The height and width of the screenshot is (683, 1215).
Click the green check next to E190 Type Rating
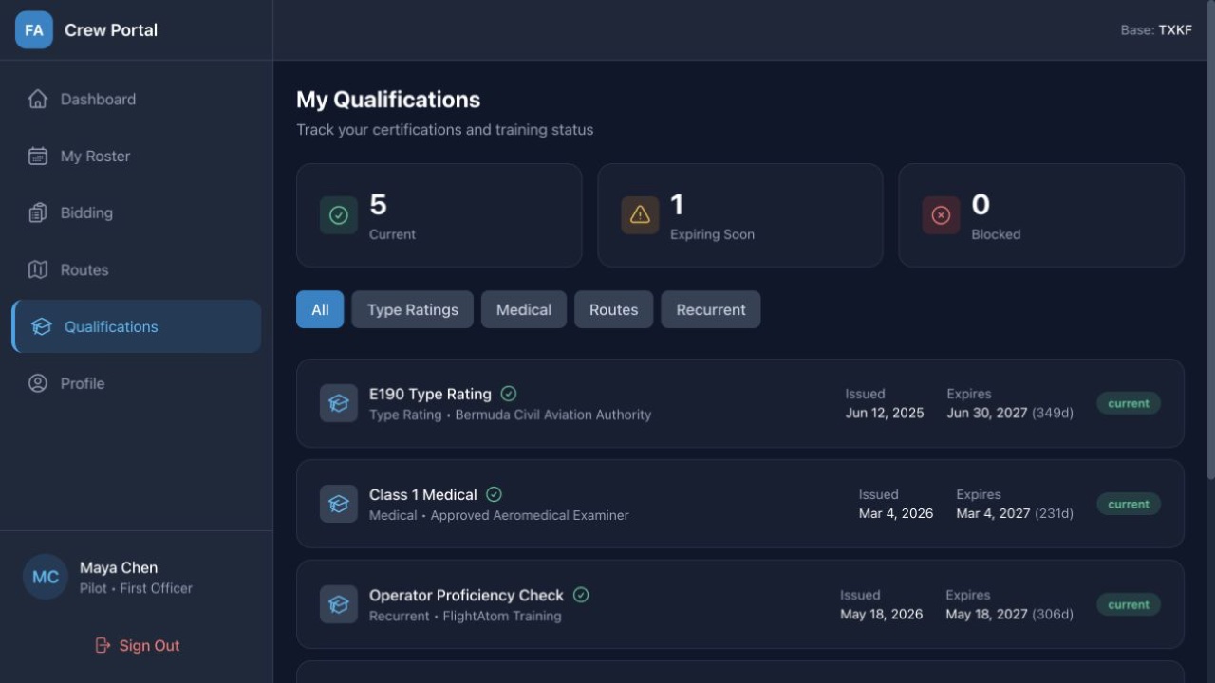(x=509, y=394)
